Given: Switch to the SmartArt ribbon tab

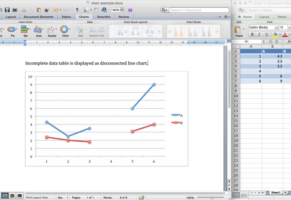Looking at the screenshot, I should [105, 17].
